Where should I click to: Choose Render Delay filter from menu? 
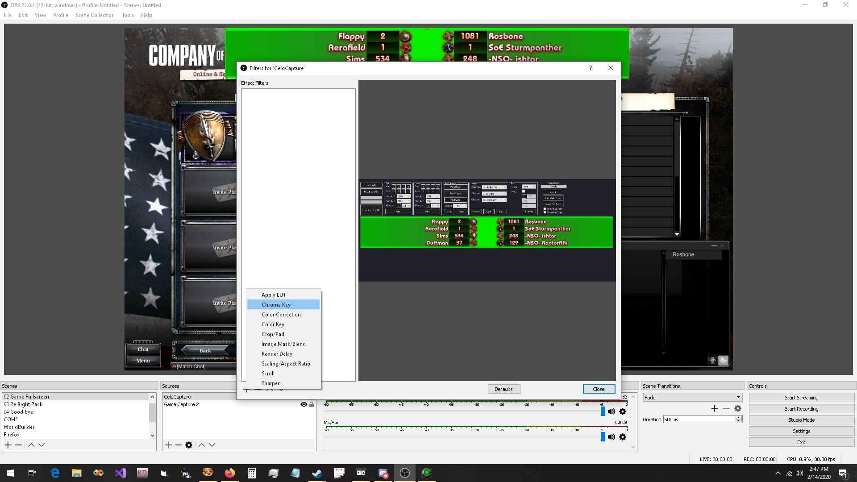pyautogui.click(x=283, y=354)
